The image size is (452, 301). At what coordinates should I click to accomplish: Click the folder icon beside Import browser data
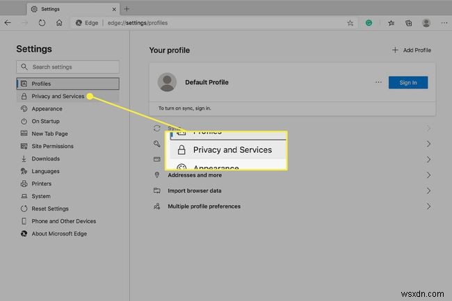click(x=157, y=190)
